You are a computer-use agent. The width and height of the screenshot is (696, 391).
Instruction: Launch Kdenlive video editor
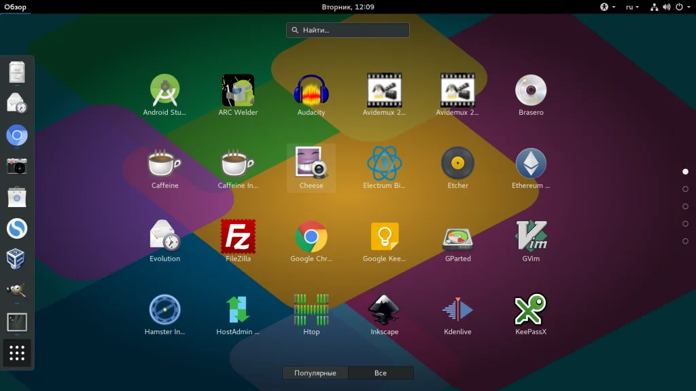(457, 314)
